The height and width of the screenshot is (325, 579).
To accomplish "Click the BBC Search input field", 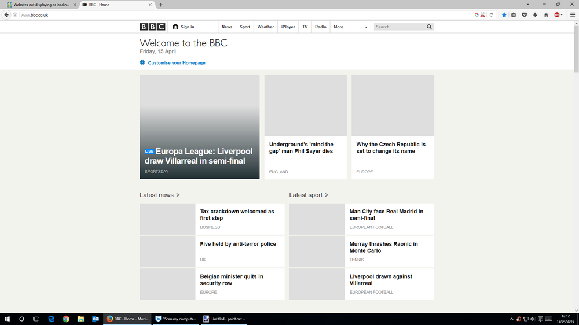I will point(400,27).
